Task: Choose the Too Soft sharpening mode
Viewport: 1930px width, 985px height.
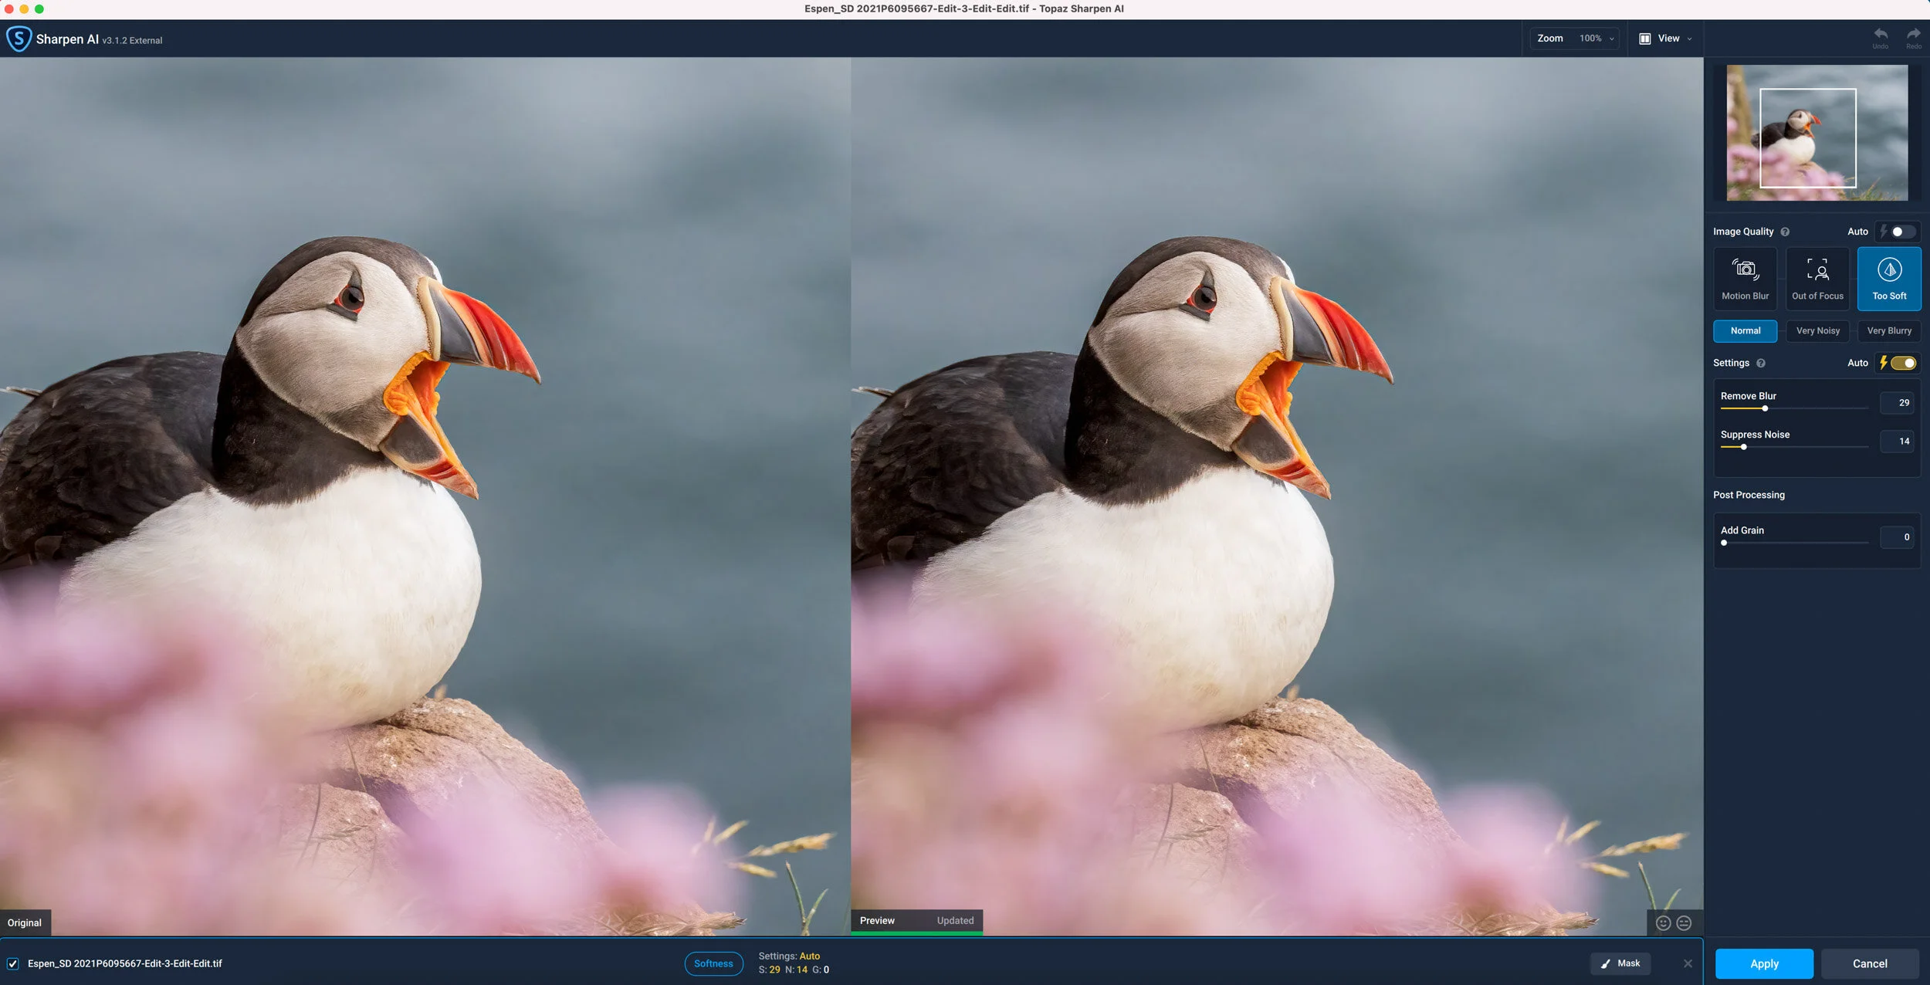Action: pos(1889,278)
